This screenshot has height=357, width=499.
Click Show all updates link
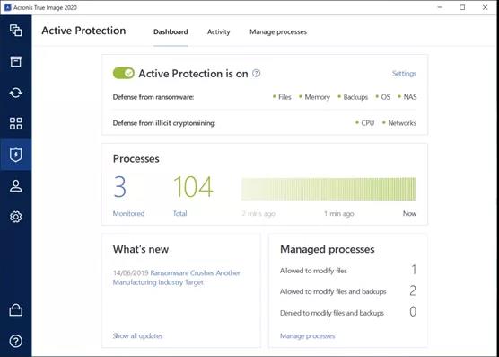coord(137,335)
